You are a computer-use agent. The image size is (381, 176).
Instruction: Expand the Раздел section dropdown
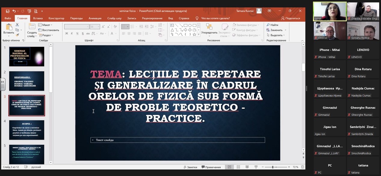point(46,35)
